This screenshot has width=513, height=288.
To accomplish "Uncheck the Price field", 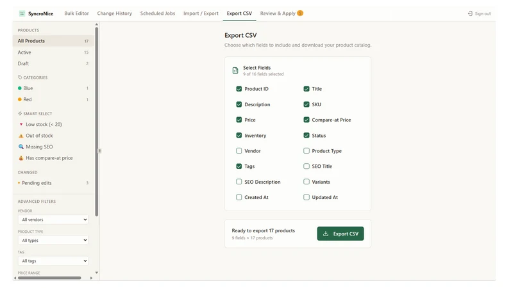I will pyautogui.click(x=239, y=120).
